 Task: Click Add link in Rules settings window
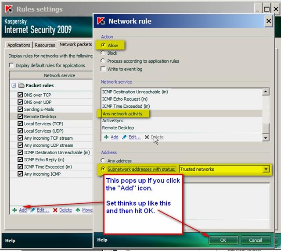click(x=23, y=210)
